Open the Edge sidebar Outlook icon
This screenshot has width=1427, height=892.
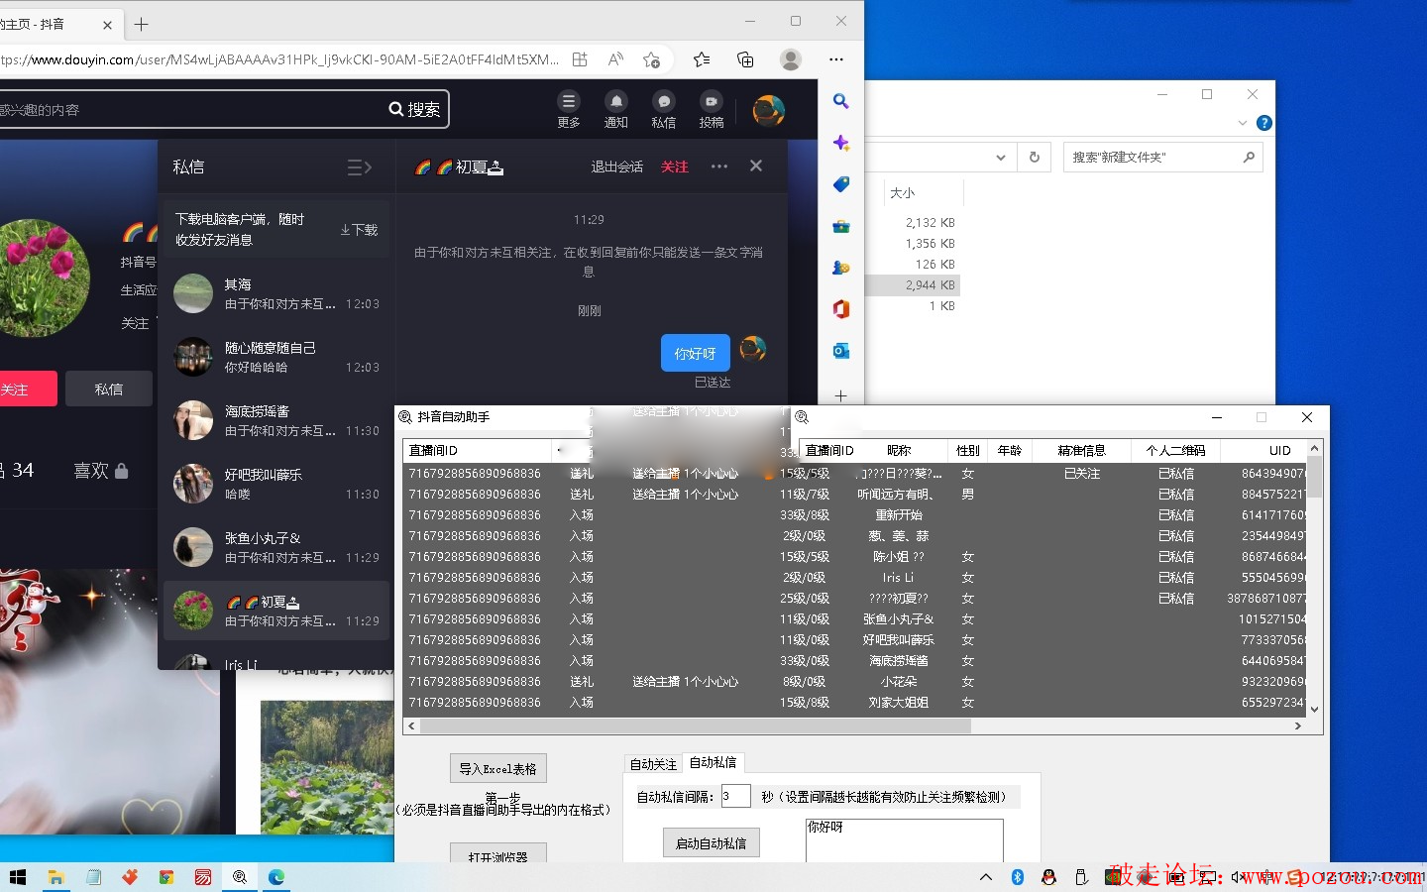pos(840,351)
